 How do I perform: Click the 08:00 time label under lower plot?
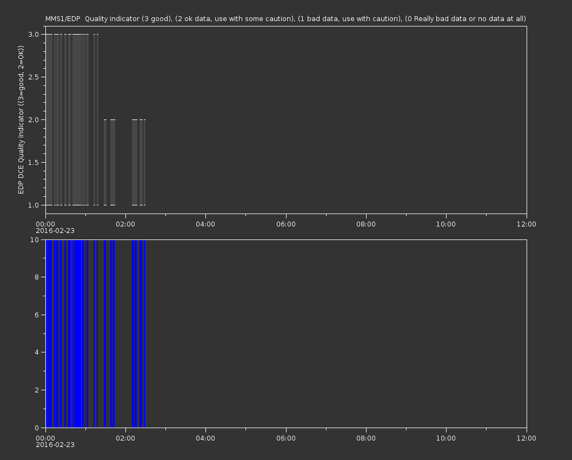click(366, 438)
